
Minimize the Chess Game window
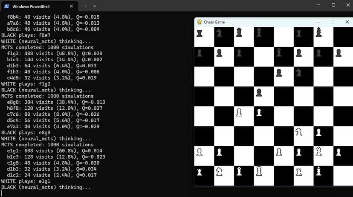pyautogui.click(x=318, y=22)
